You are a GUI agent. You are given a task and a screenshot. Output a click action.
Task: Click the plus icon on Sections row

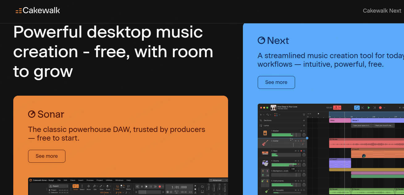tap(304, 120)
